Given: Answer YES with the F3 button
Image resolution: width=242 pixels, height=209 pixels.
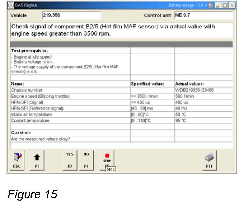Looking at the screenshot, I should tap(70, 160).
